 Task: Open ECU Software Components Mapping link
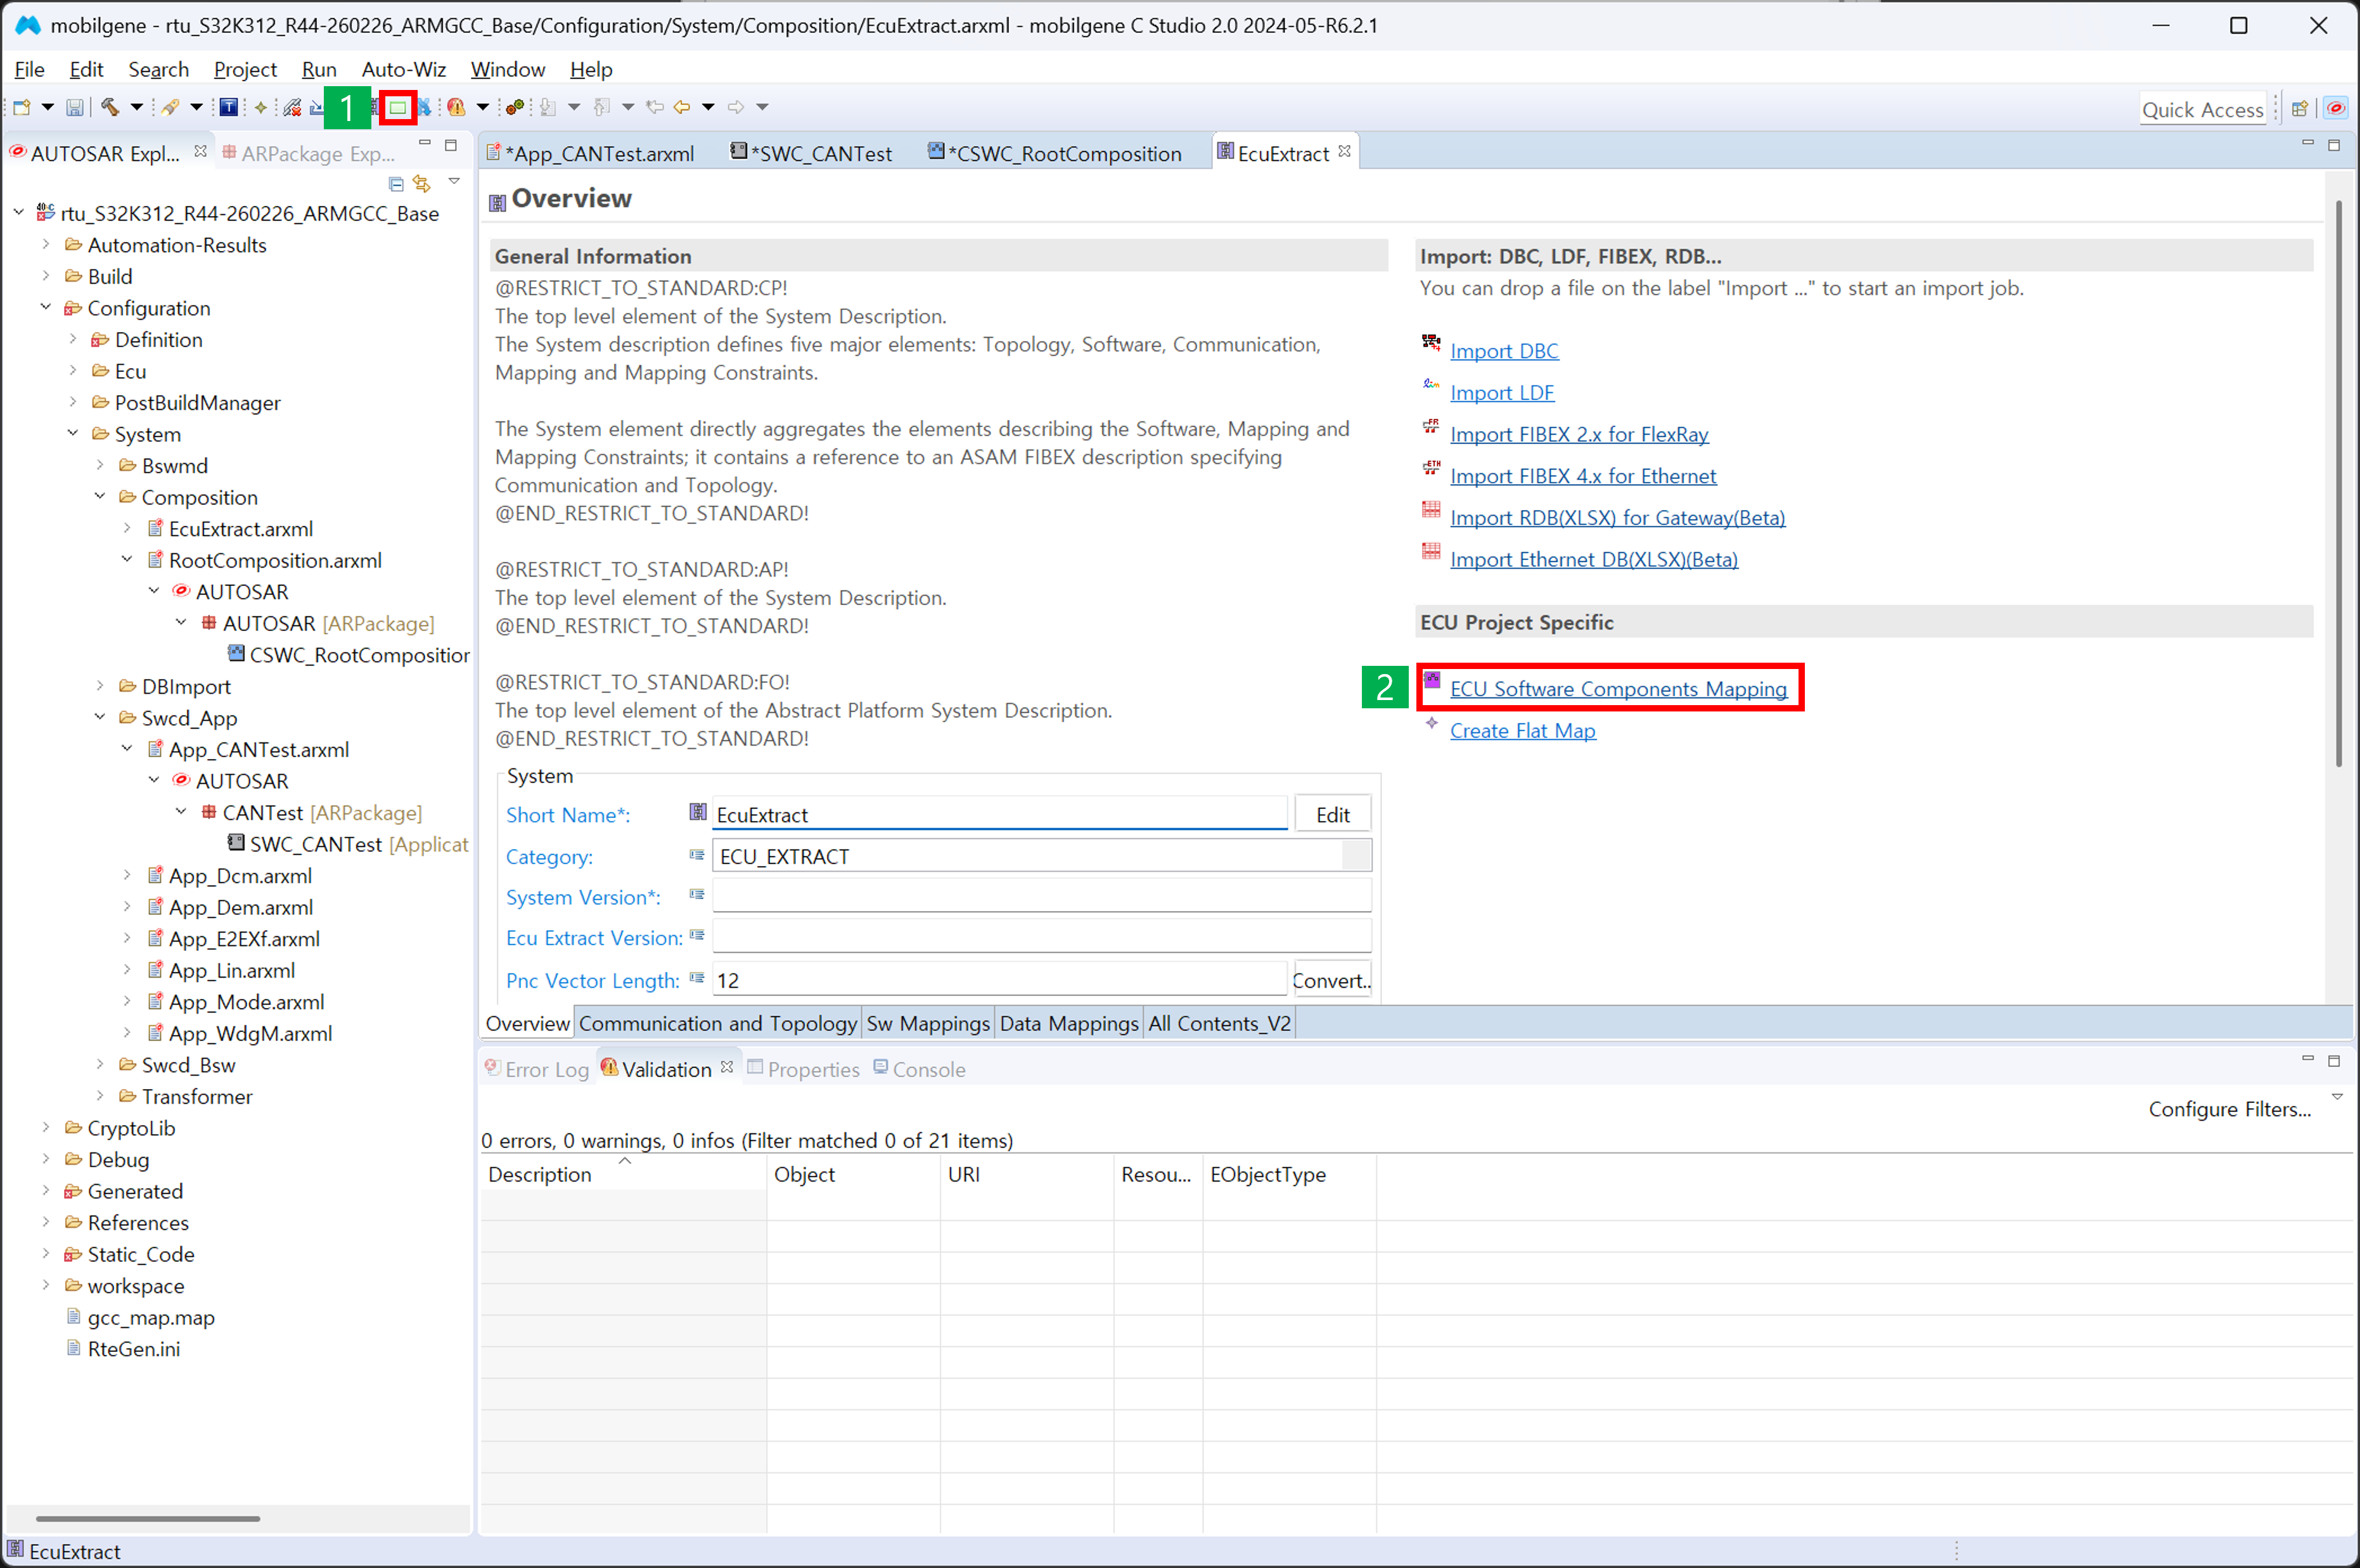click(x=1618, y=689)
